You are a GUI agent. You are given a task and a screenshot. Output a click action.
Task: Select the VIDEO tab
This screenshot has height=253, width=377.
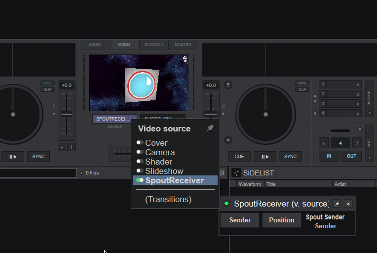(x=124, y=44)
